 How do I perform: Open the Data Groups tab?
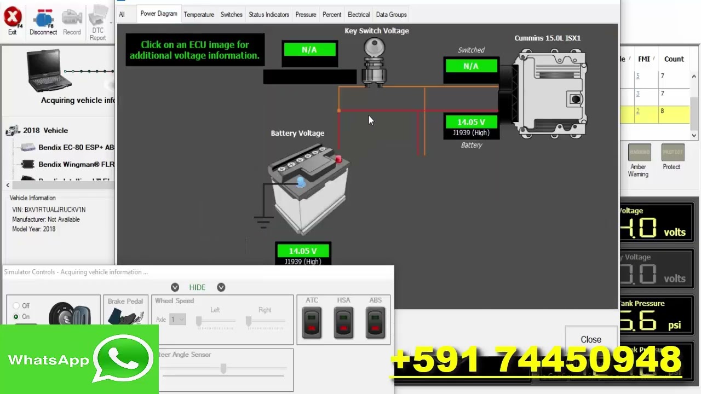(391, 15)
